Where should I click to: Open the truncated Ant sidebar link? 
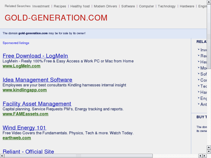click(x=203, y=104)
